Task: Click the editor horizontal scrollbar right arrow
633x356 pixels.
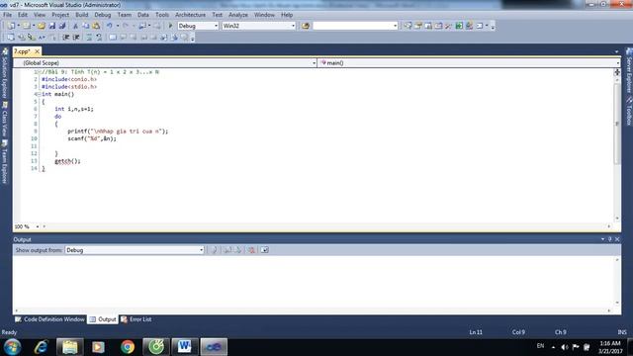Action: pyautogui.click(x=609, y=226)
